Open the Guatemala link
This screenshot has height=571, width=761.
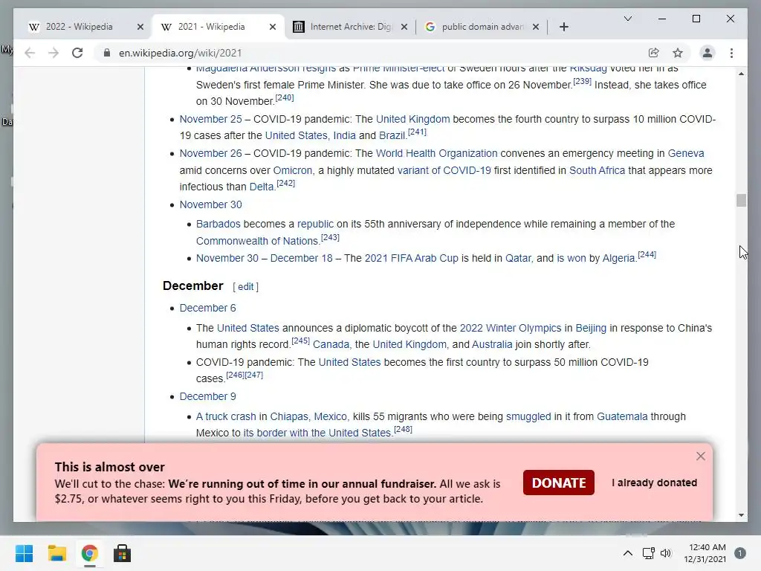click(x=622, y=416)
